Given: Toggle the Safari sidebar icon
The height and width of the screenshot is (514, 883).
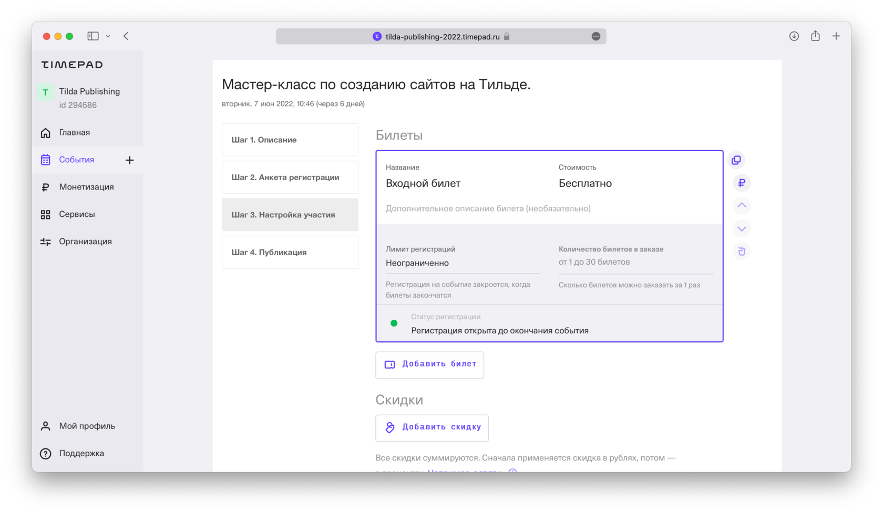Looking at the screenshot, I should pyautogui.click(x=93, y=36).
